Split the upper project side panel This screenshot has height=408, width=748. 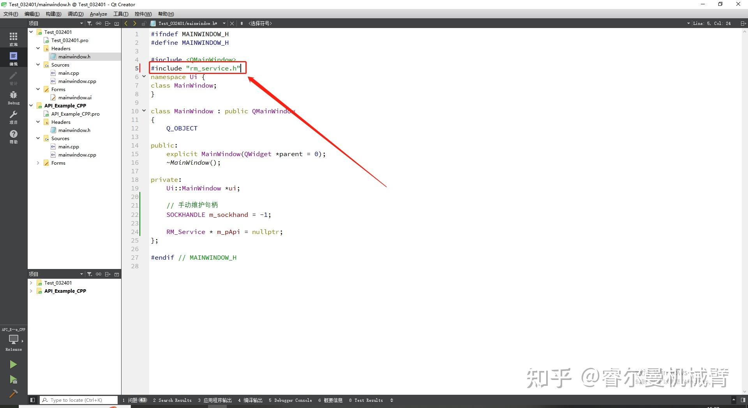pos(108,23)
